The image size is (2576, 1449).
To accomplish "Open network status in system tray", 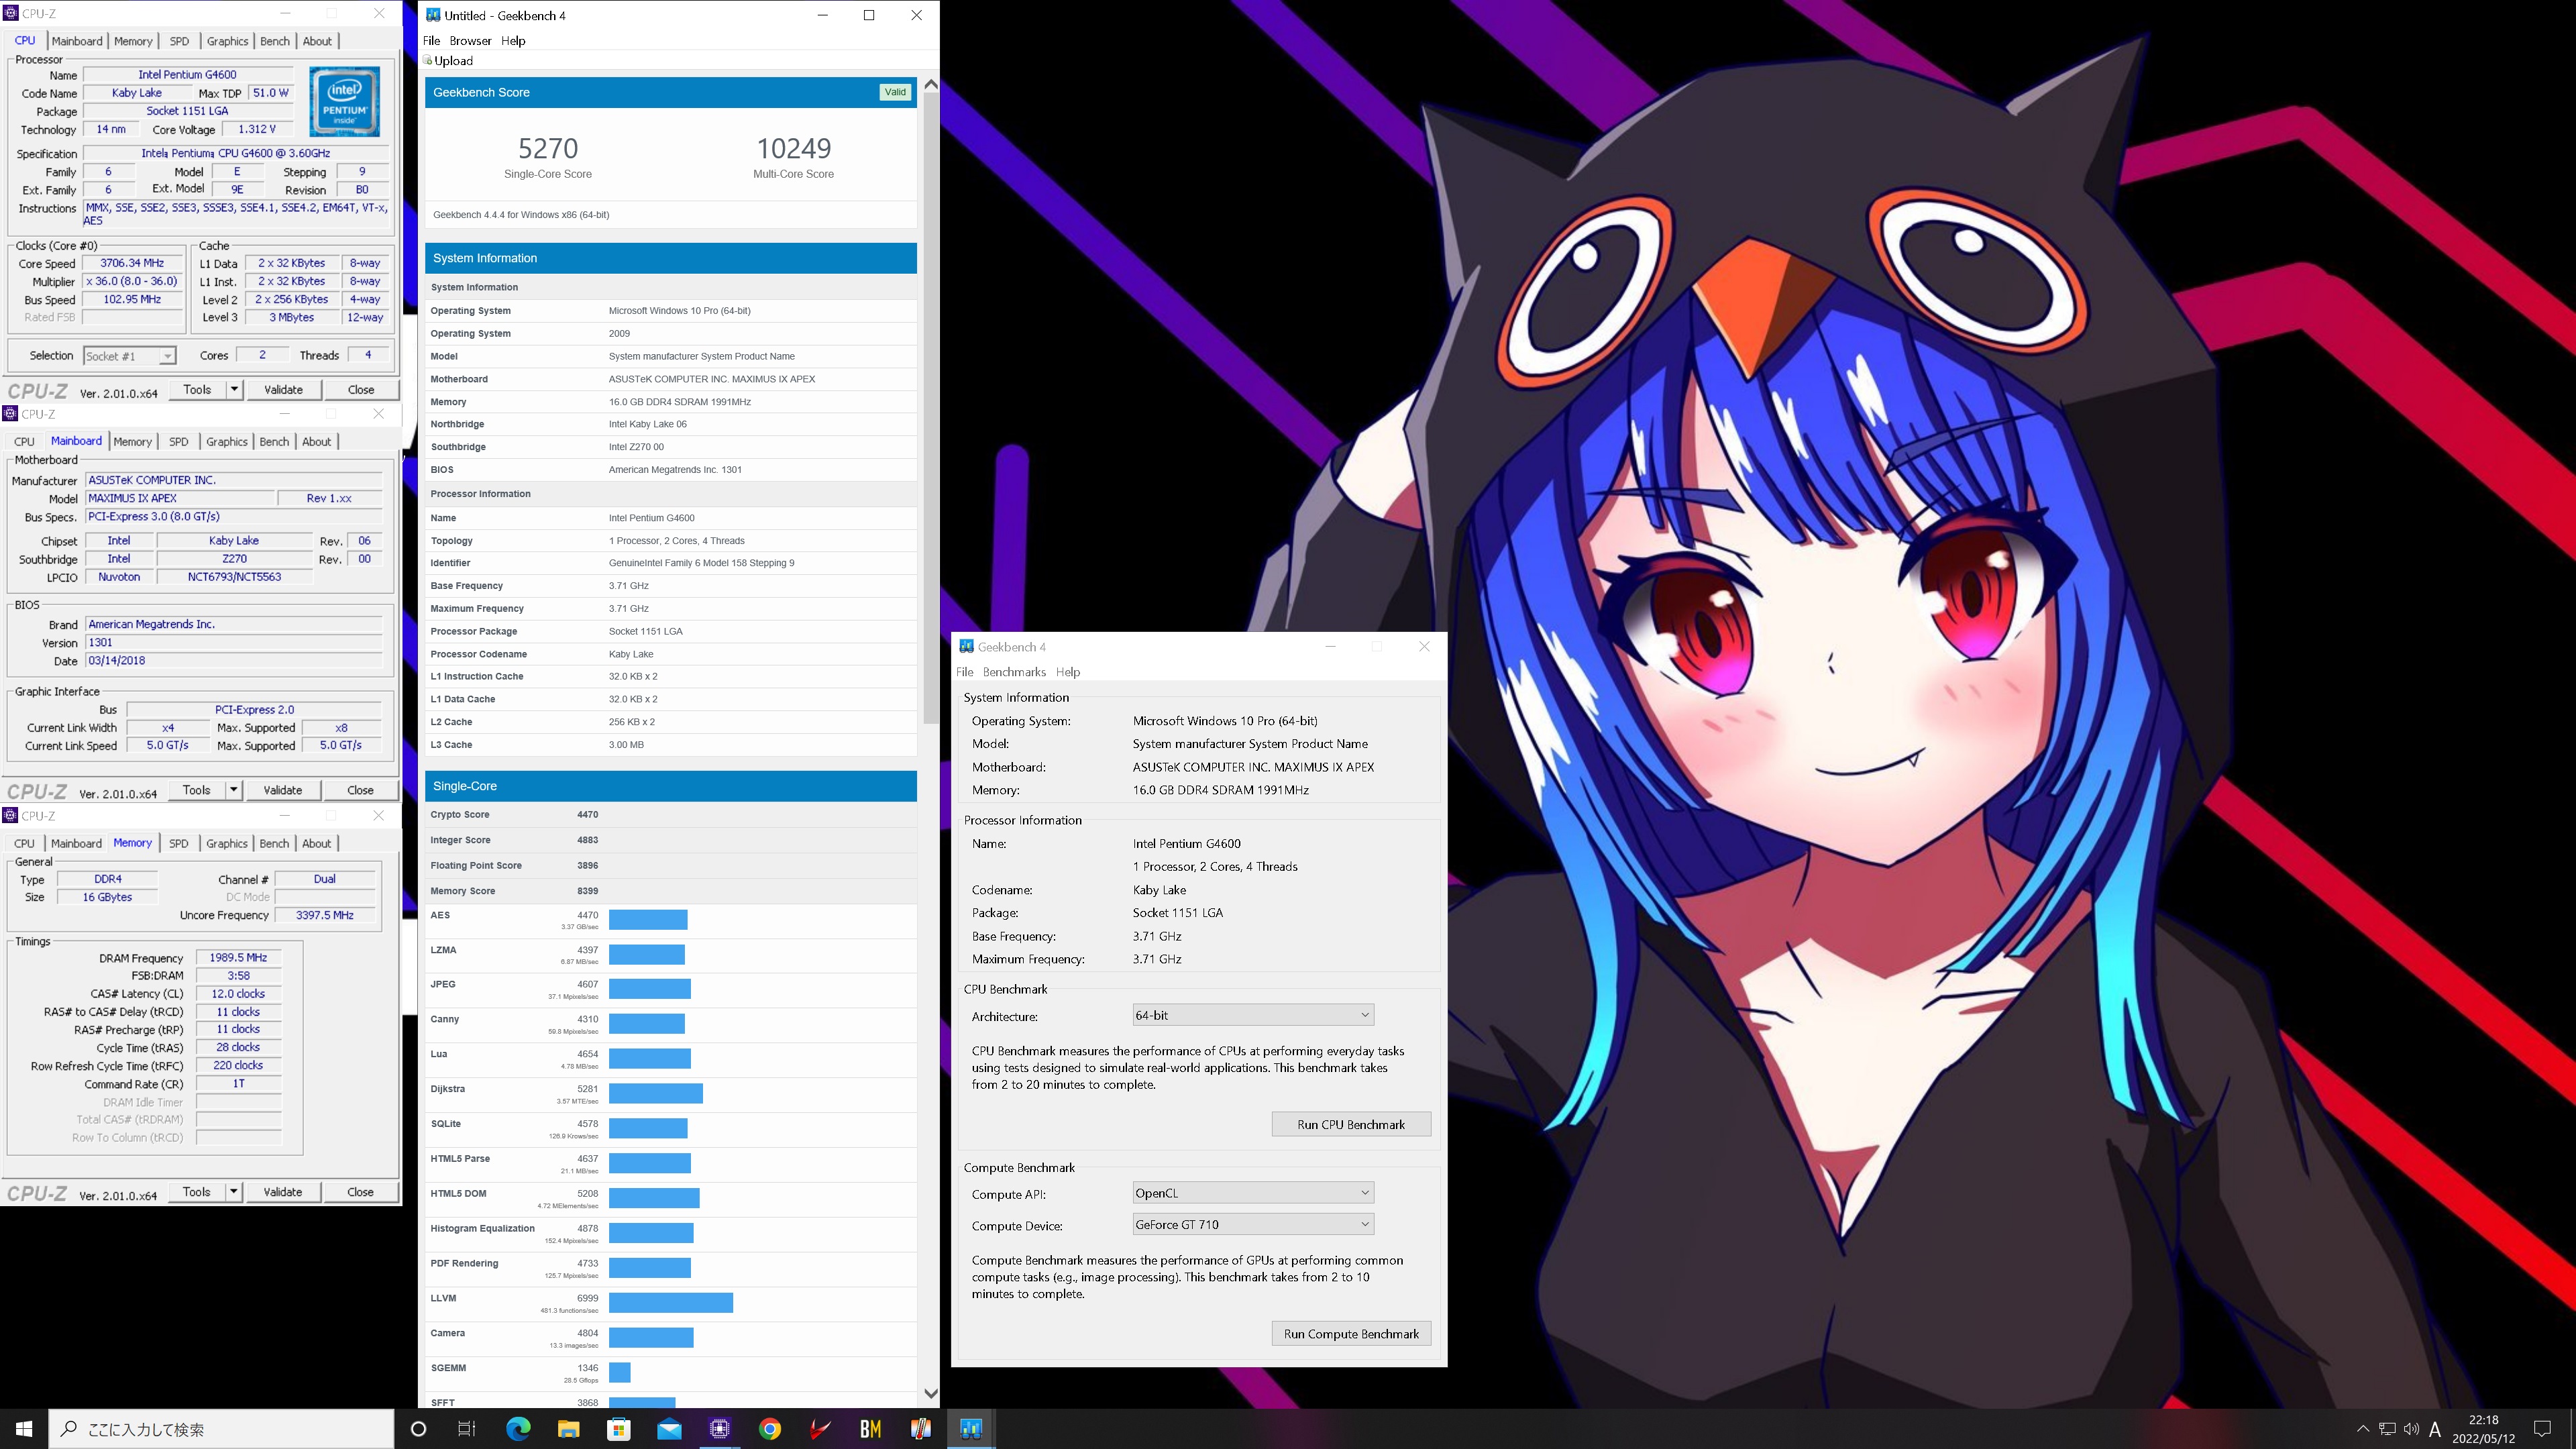I will click(x=2387, y=1428).
